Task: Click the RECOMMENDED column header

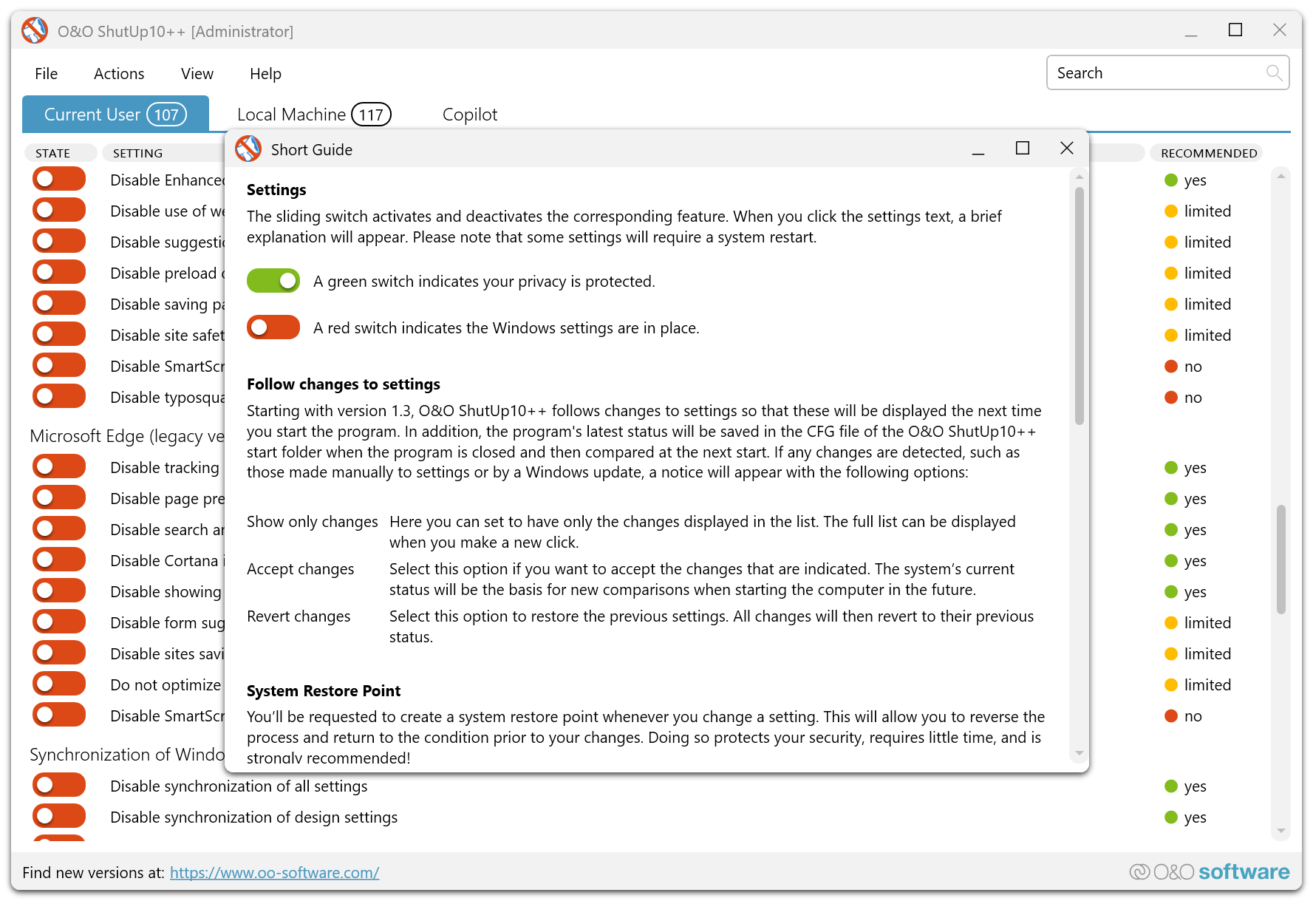Action: pos(1208,153)
